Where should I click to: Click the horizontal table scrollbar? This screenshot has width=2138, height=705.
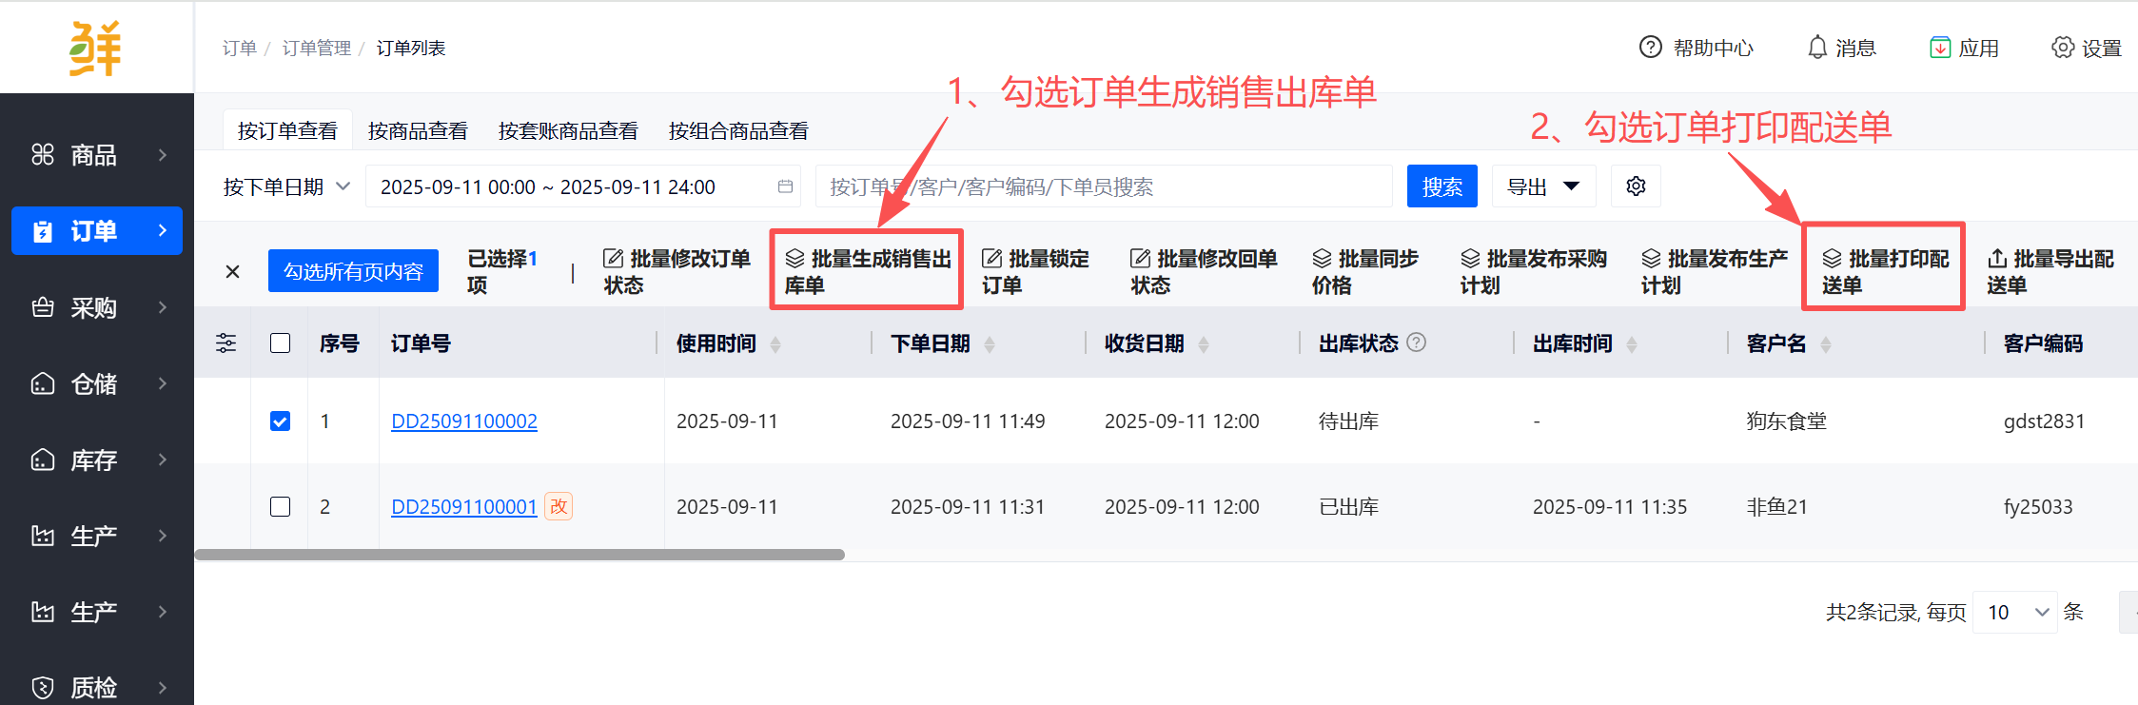pos(520,555)
